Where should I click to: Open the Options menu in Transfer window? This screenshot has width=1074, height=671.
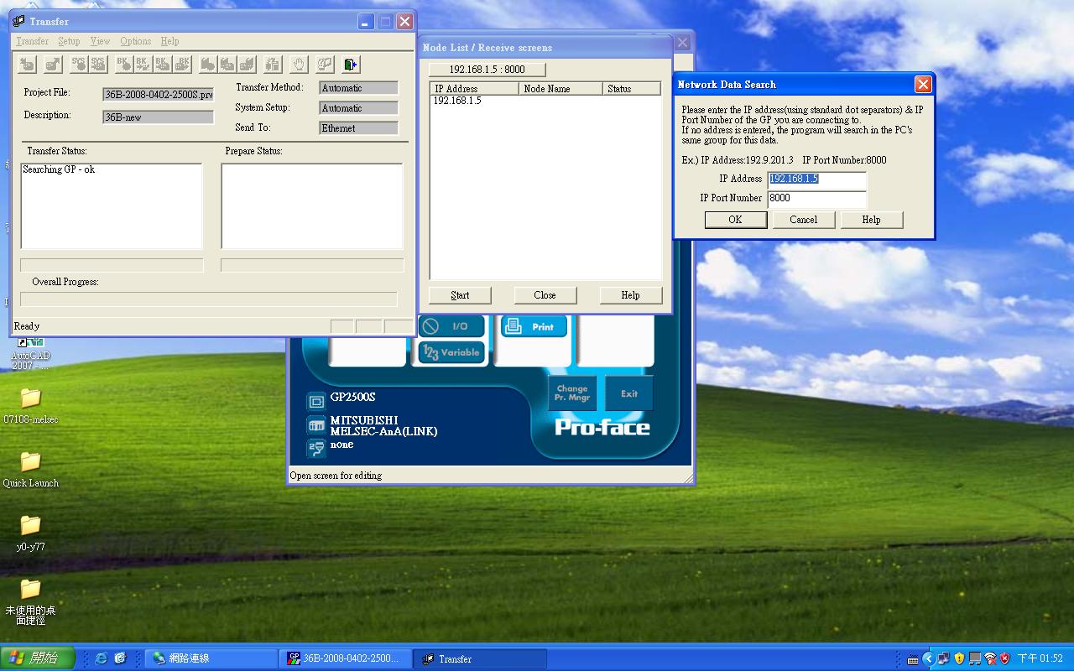click(135, 41)
